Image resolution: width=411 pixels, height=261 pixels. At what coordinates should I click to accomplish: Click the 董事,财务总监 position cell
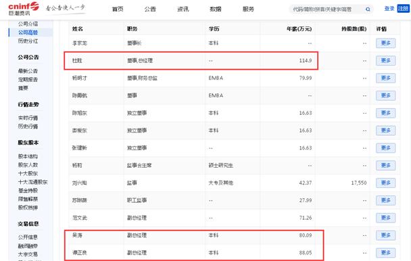(142, 78)
